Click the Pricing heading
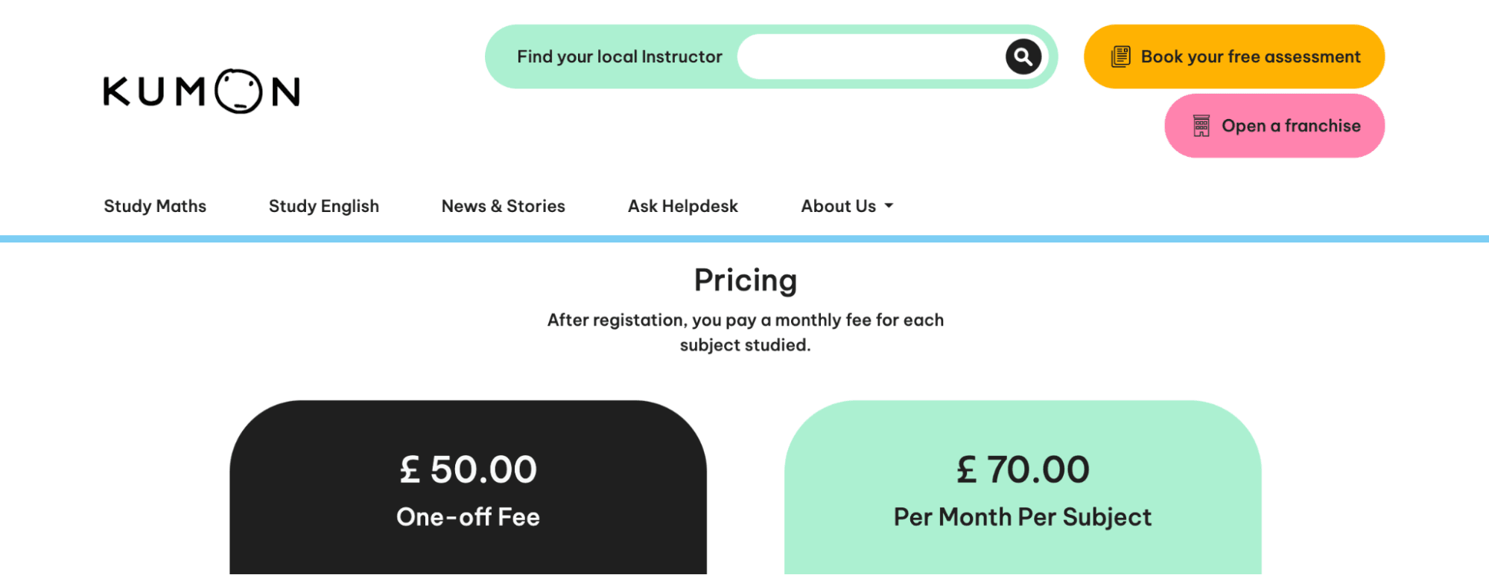The image size is (1489, 575). (746, 280)
